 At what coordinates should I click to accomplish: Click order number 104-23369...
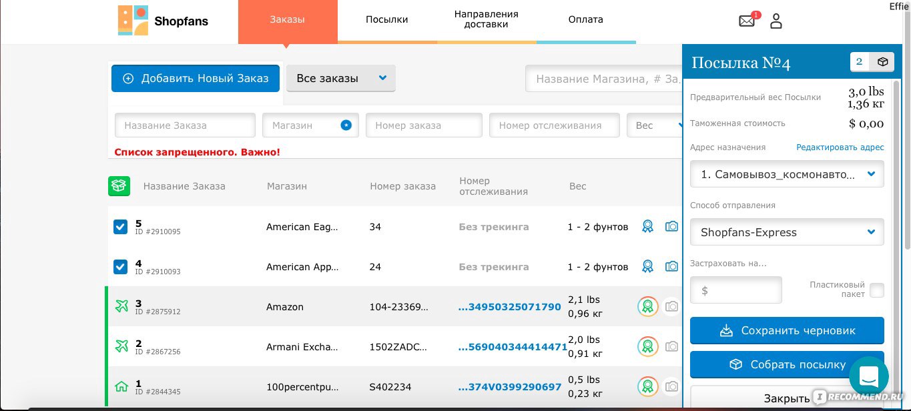[398, 307]
